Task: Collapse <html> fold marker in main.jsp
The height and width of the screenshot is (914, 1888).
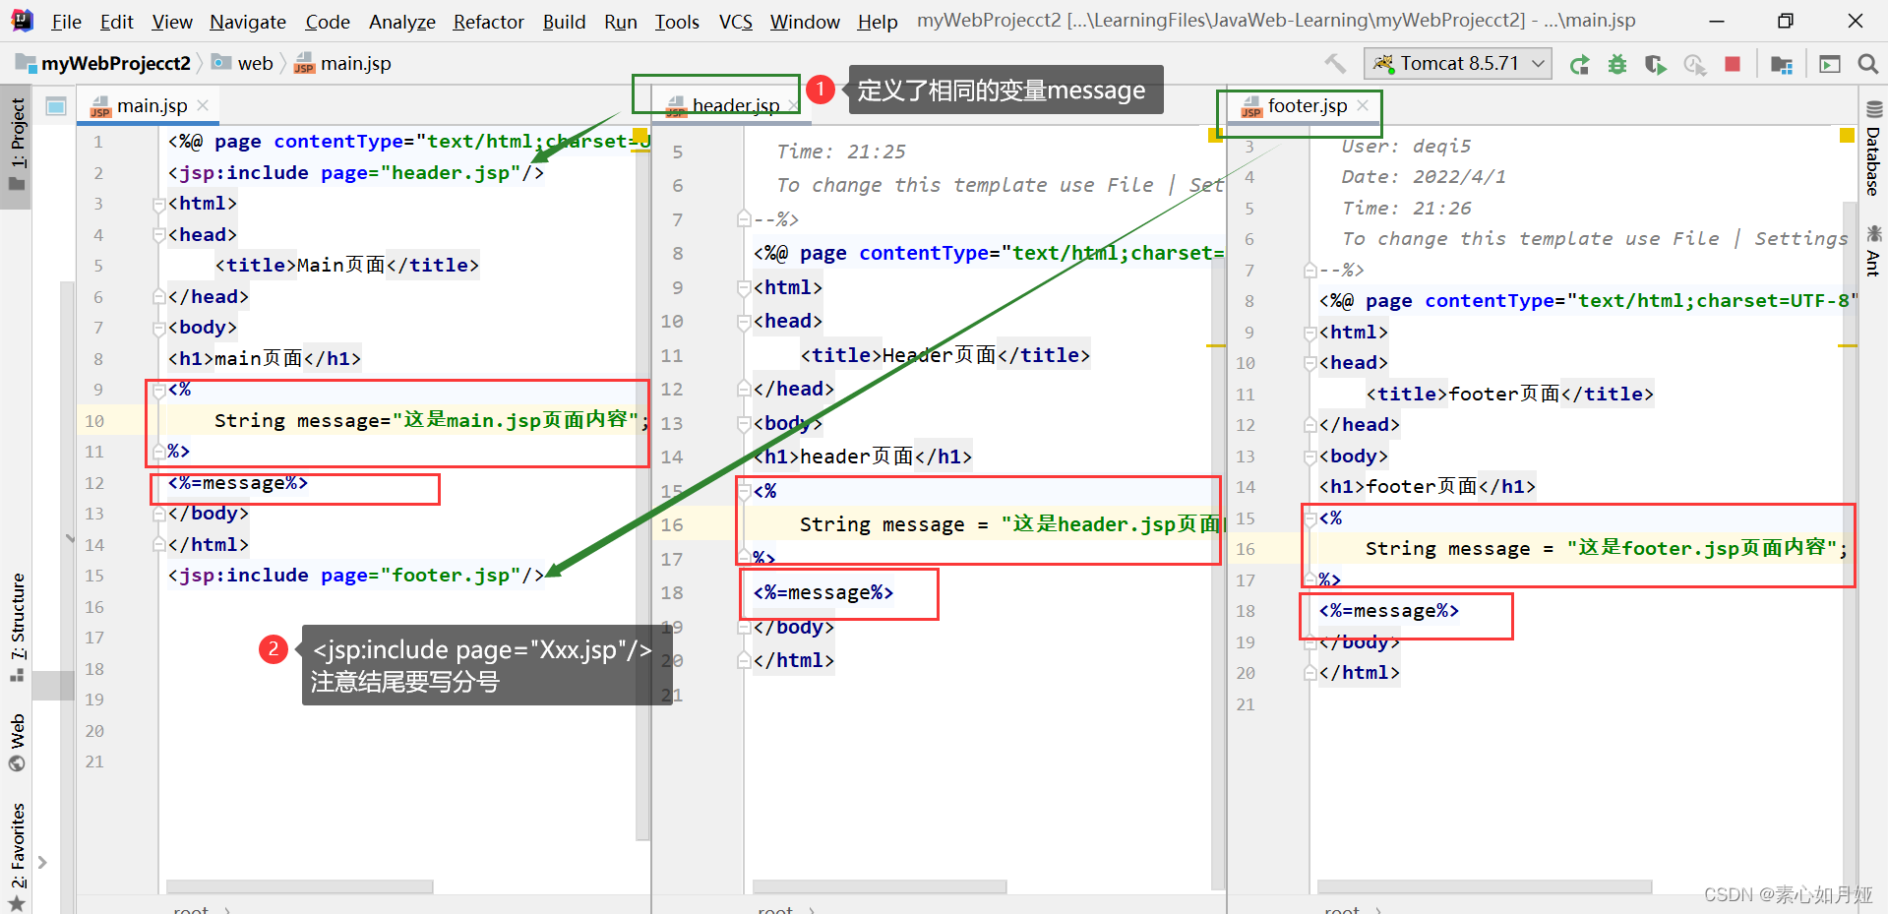Action: coord(159,204)
